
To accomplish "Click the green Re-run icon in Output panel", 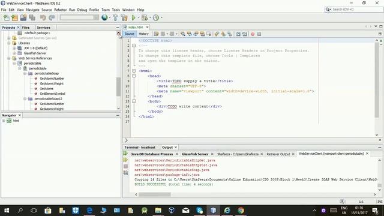I will pyautogui.click(x=125, y=154).
